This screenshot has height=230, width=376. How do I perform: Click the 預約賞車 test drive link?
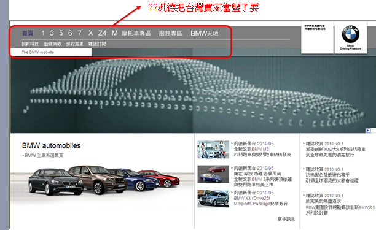74,44
